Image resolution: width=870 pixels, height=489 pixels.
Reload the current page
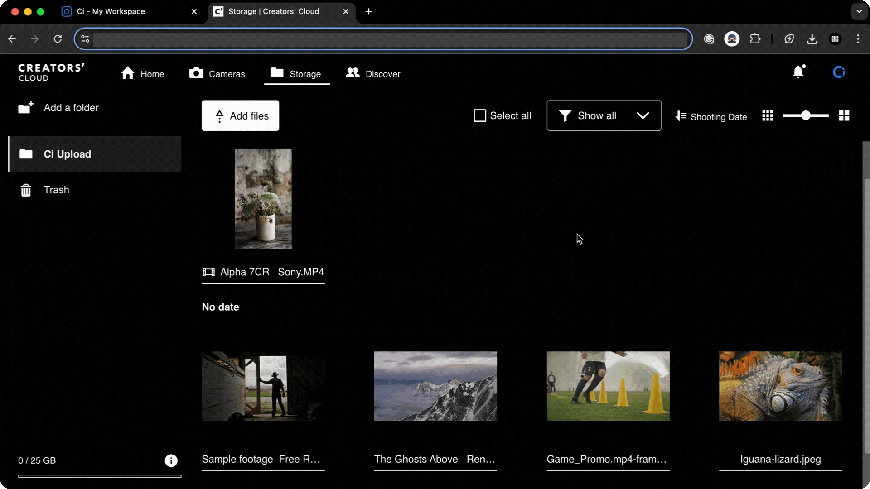coord(58,39)
